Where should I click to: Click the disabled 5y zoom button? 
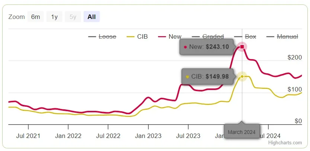click(x=73, y=17)
